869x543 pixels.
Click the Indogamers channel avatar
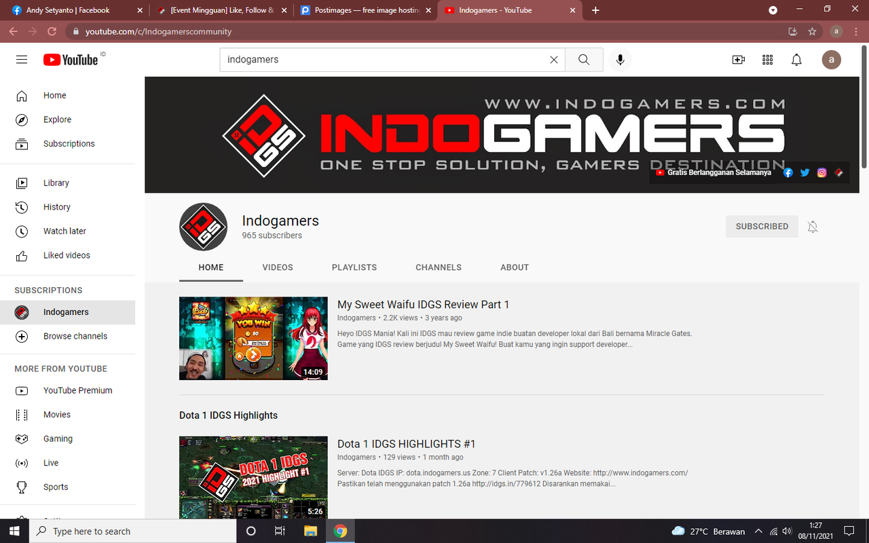(203, 227)
